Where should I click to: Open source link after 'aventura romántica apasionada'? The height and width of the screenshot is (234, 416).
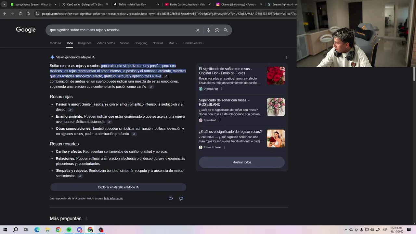coord(109,122)
